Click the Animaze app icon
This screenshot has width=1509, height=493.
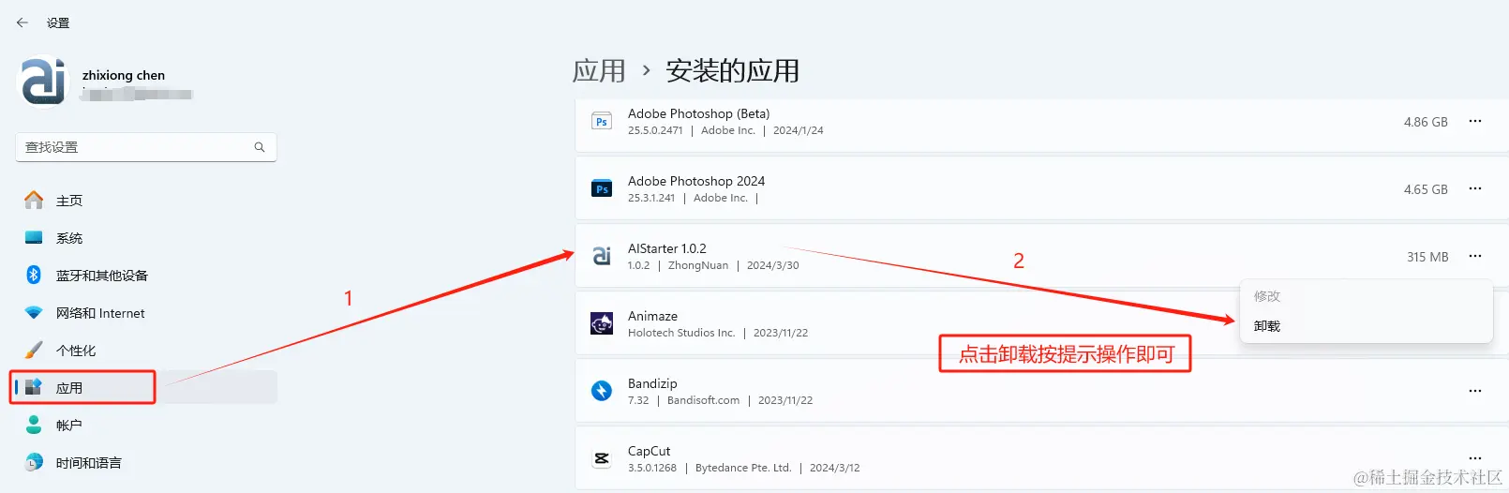[602, 323]
